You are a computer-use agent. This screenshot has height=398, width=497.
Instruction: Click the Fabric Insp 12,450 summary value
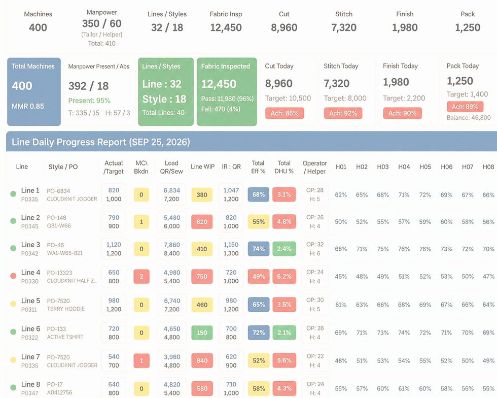coord(226,27)
